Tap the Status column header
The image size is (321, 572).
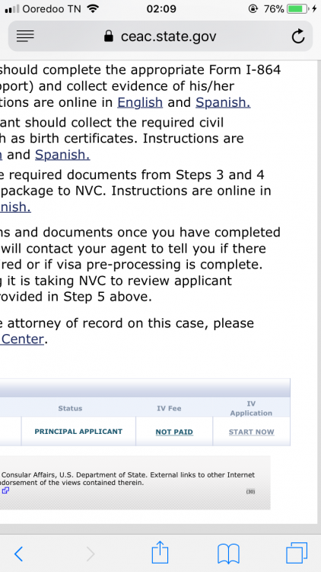[x=70, y=409]
